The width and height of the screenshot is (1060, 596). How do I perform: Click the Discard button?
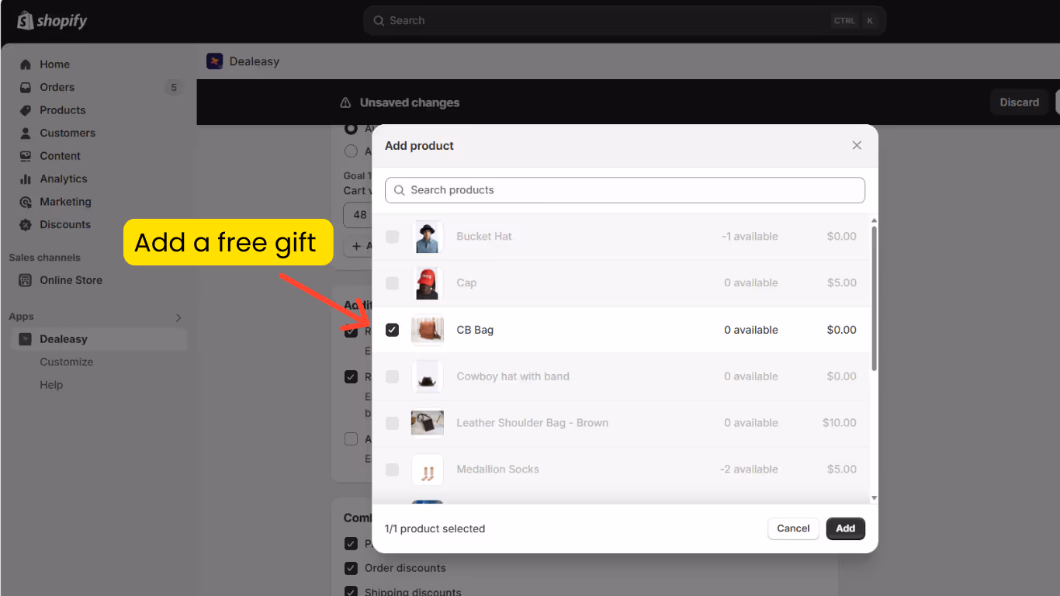tap(1019, 102)
